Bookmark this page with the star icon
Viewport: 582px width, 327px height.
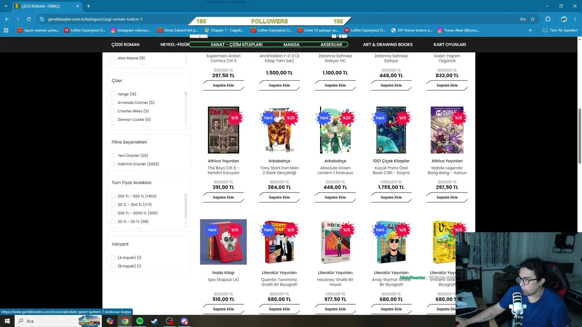pos(532,19)
